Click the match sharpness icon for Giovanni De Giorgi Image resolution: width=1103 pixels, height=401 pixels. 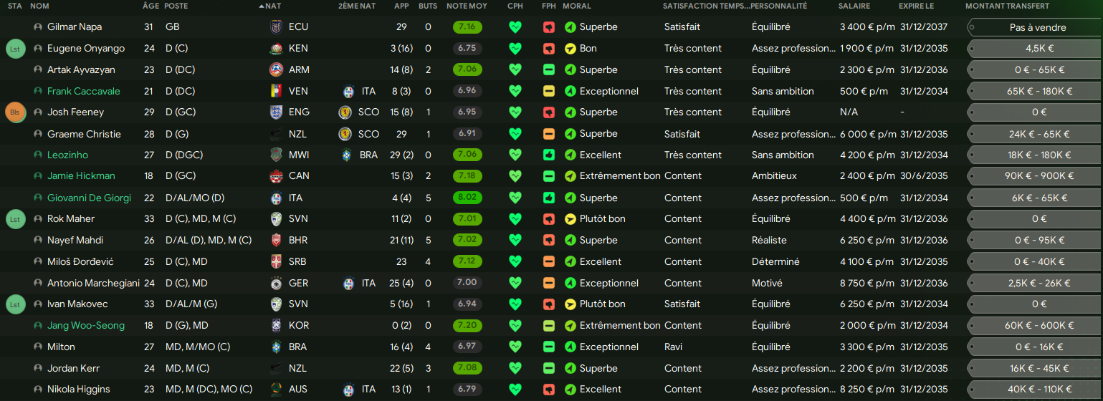click(x=549, y=198)
